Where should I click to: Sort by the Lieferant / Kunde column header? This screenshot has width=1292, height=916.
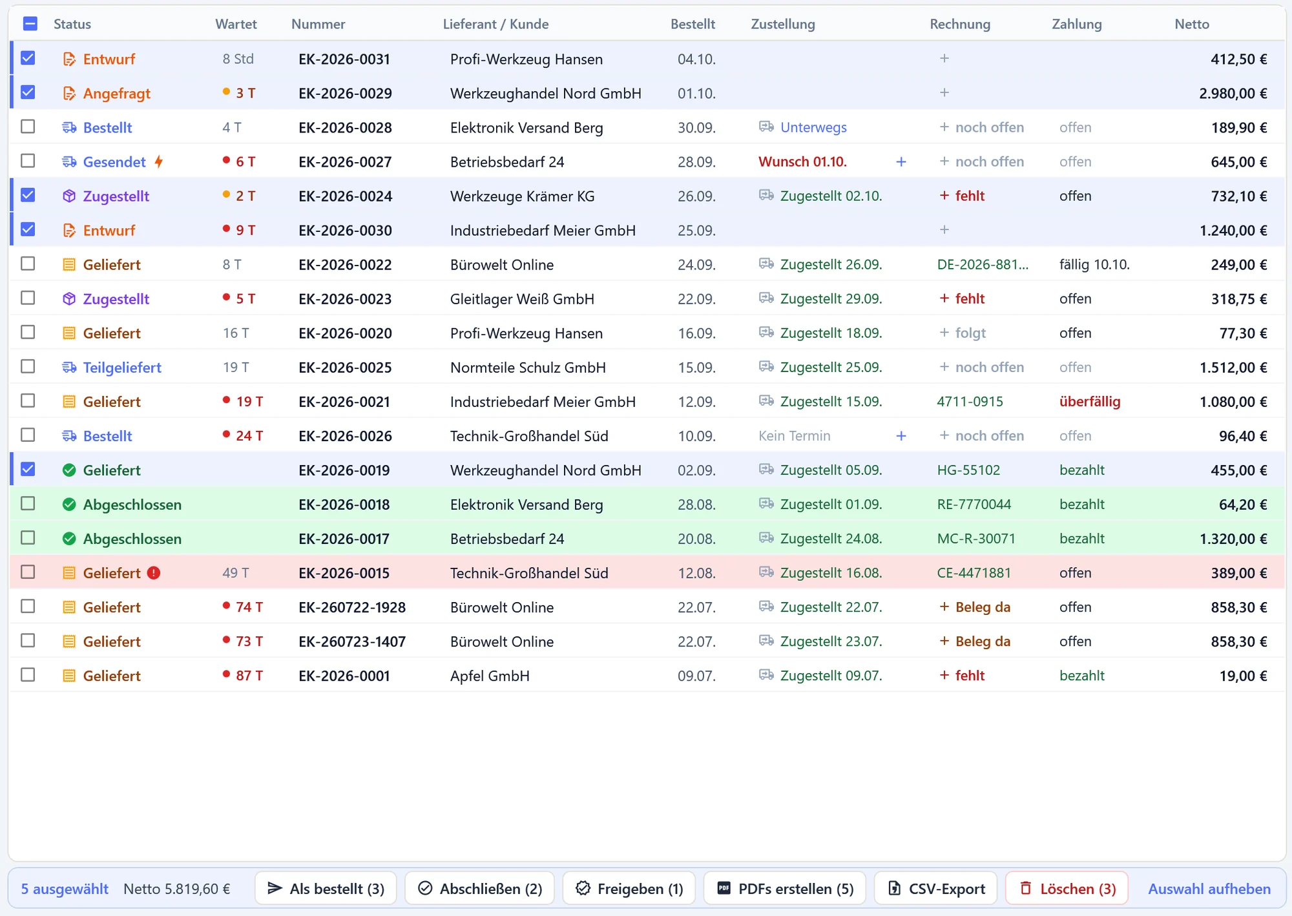pos(495,25)
